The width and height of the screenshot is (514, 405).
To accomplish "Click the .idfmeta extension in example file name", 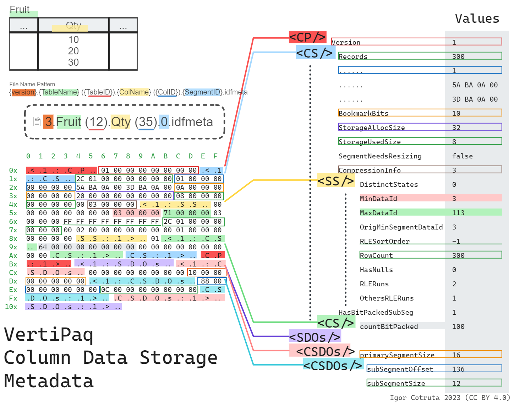I will 191,122.
